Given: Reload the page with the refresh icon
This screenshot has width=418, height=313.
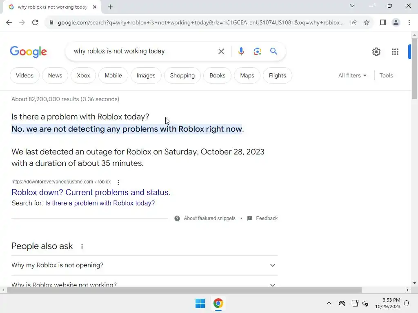Looking at the screenshot, I should [x=35, y=22].
